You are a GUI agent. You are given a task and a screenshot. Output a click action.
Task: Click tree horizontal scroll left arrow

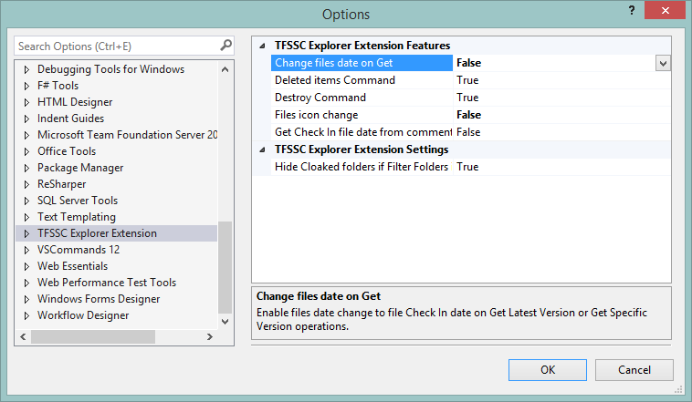(23, 336)
